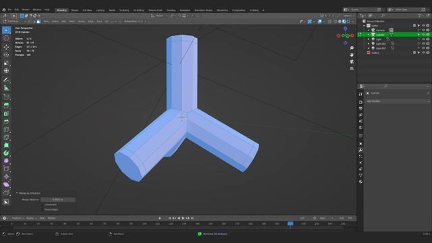This screenshot has width=432, height=243.
Task: Select the Measure ruler tool
Action: [6, 88]
